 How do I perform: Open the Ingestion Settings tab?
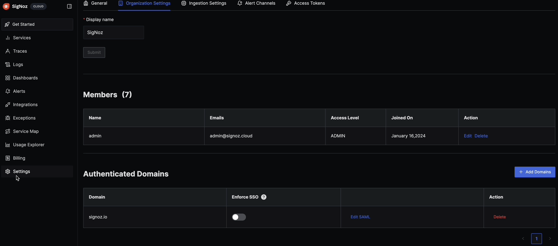click(x=204, y=3)
